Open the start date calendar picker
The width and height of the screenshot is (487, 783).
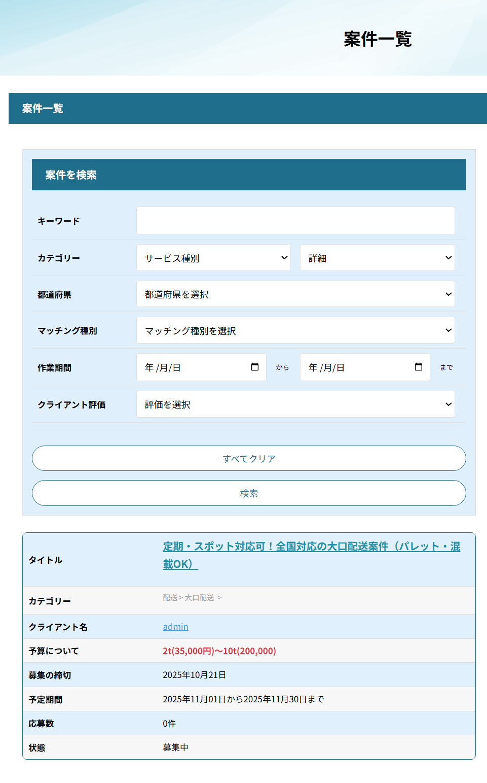coord(255,367)
